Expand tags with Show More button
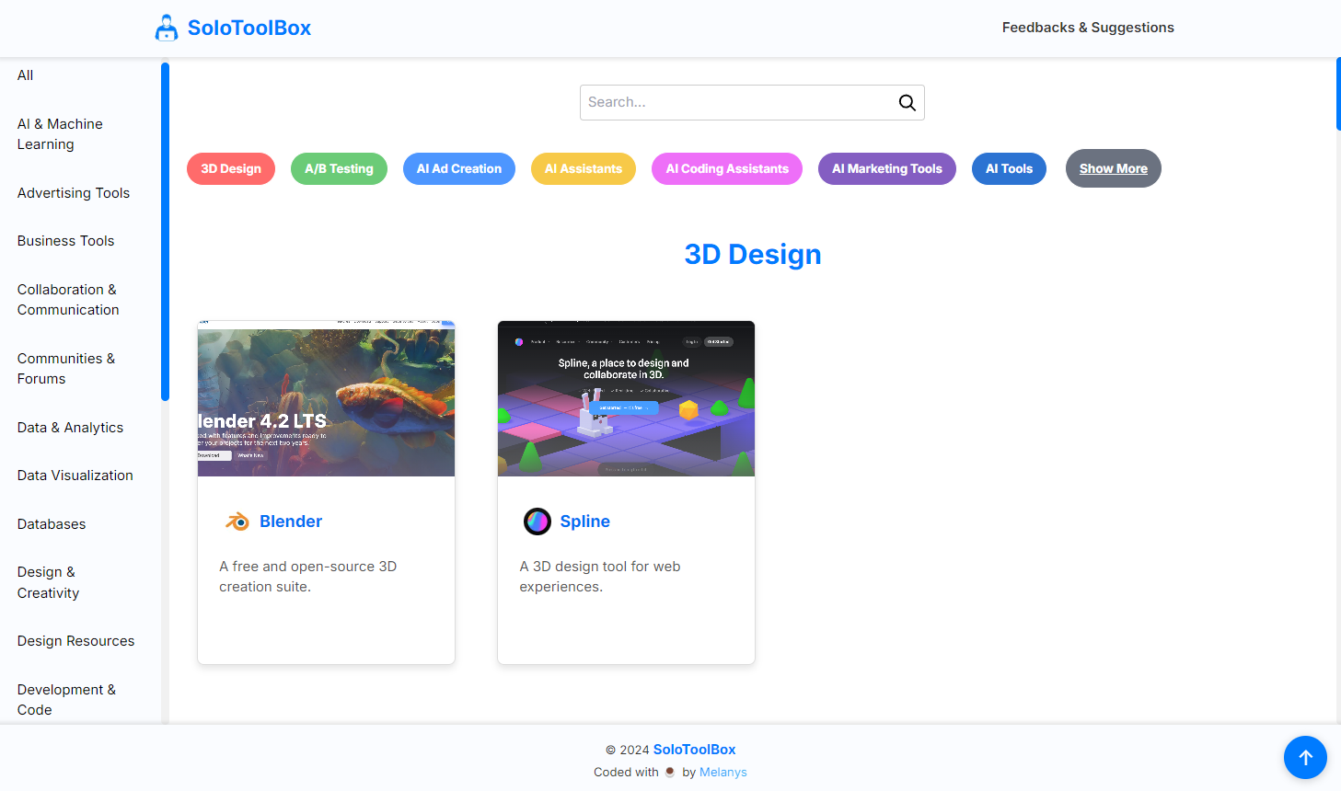 [x=1114, y=168]
